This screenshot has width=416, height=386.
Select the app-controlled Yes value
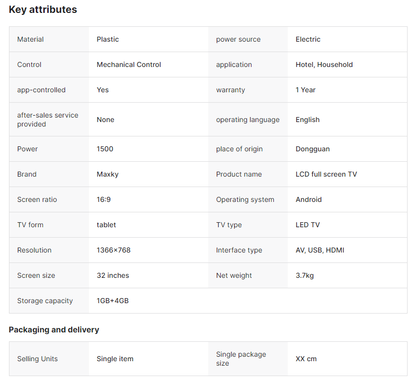point(103,90)
